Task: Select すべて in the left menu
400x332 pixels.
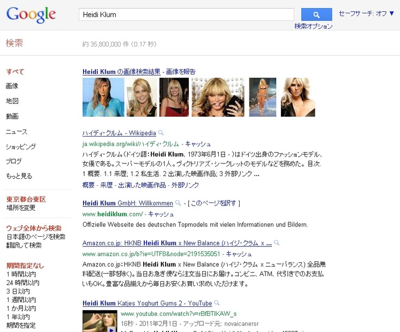Action: 15,72
